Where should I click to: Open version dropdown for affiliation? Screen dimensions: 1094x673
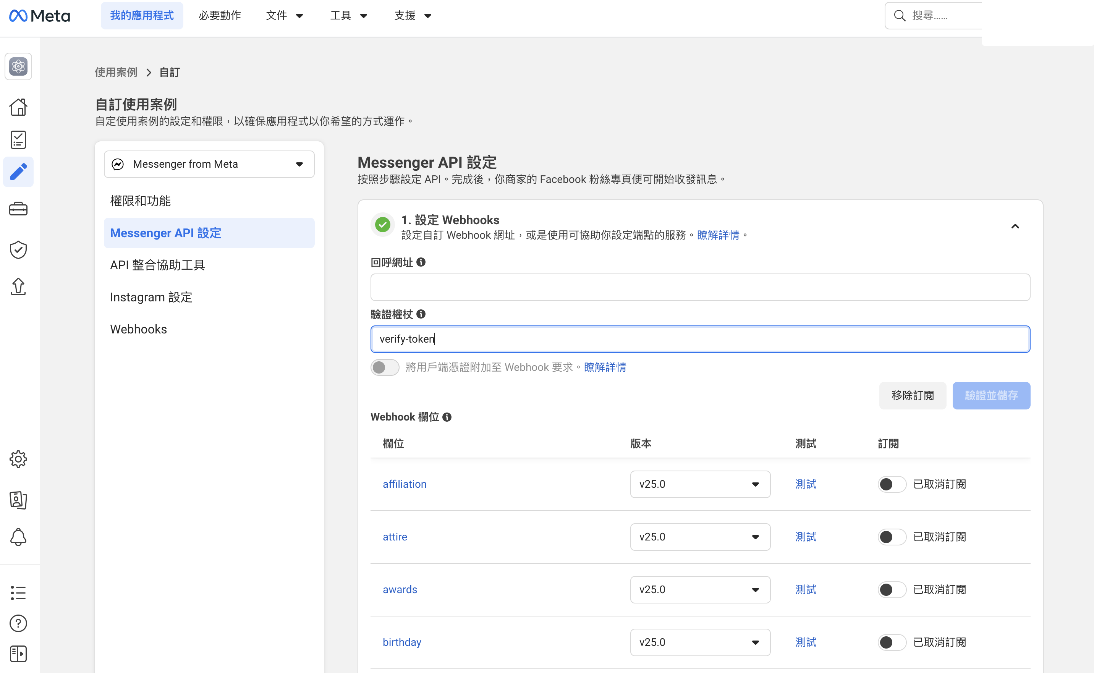[x=700, y=484]
